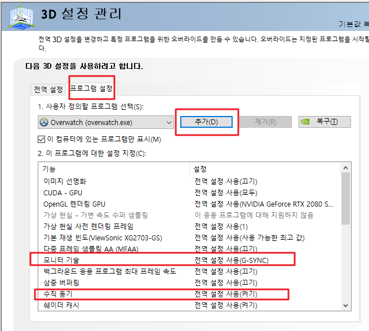
Task: Click value 전역 설정 사용(NVIDIA GeForce RTX 2080 S...
Action: tap(264, 204)
